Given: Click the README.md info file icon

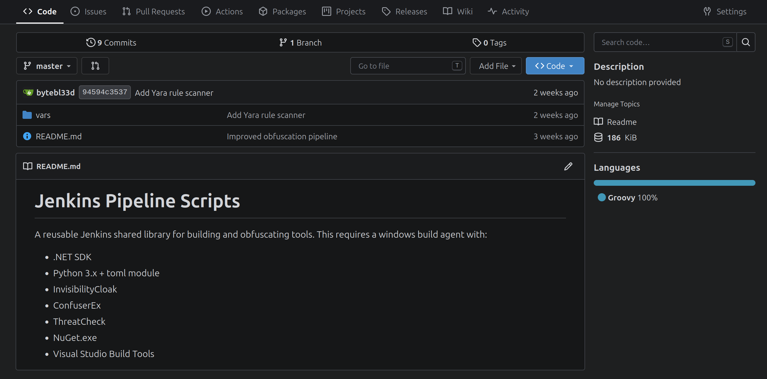Looking at the screenshot, I should [27, 136].
